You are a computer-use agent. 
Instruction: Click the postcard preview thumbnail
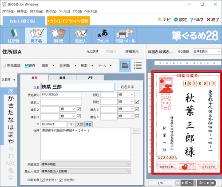186,122
